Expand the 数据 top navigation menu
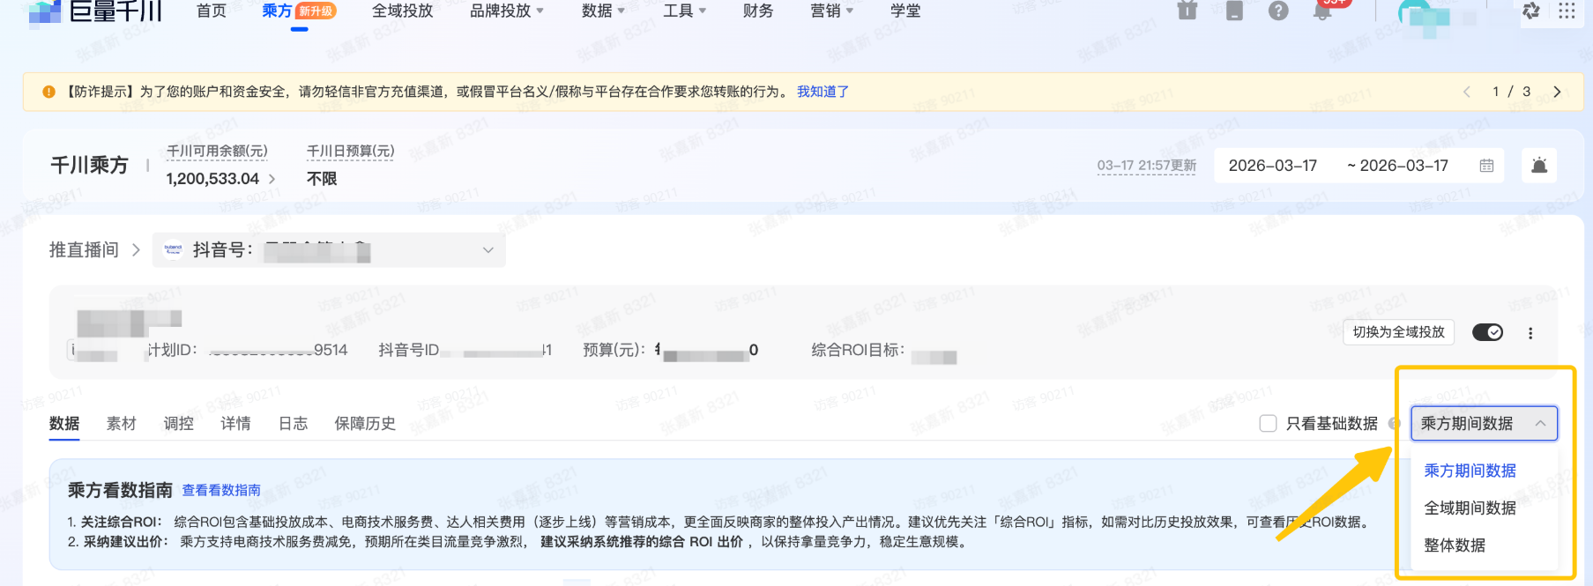Screen dimensions: 1593x586 604,11
